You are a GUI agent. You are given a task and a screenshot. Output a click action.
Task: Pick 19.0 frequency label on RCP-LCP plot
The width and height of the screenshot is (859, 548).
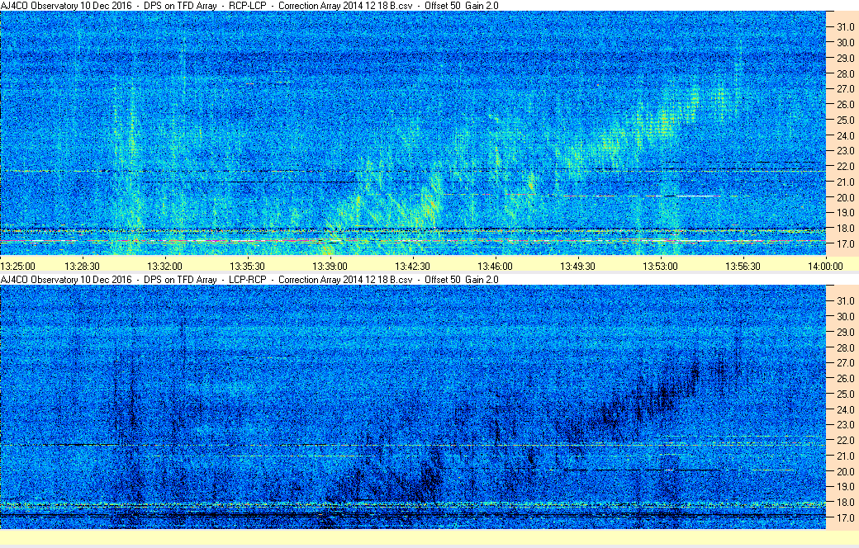click(845, 213)
